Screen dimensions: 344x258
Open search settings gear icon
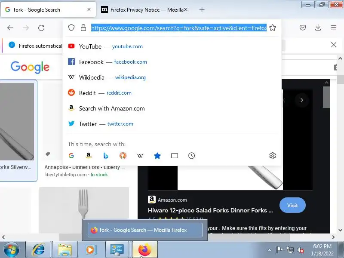click(273, 156)
